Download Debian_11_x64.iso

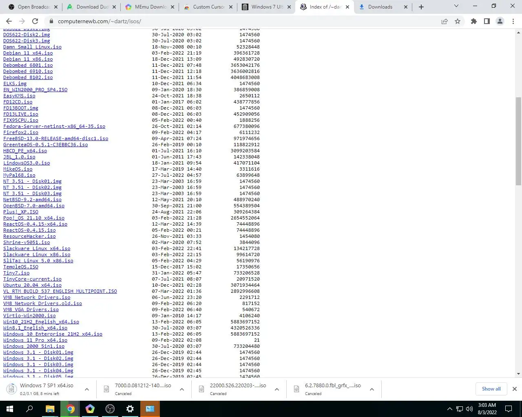28,53
